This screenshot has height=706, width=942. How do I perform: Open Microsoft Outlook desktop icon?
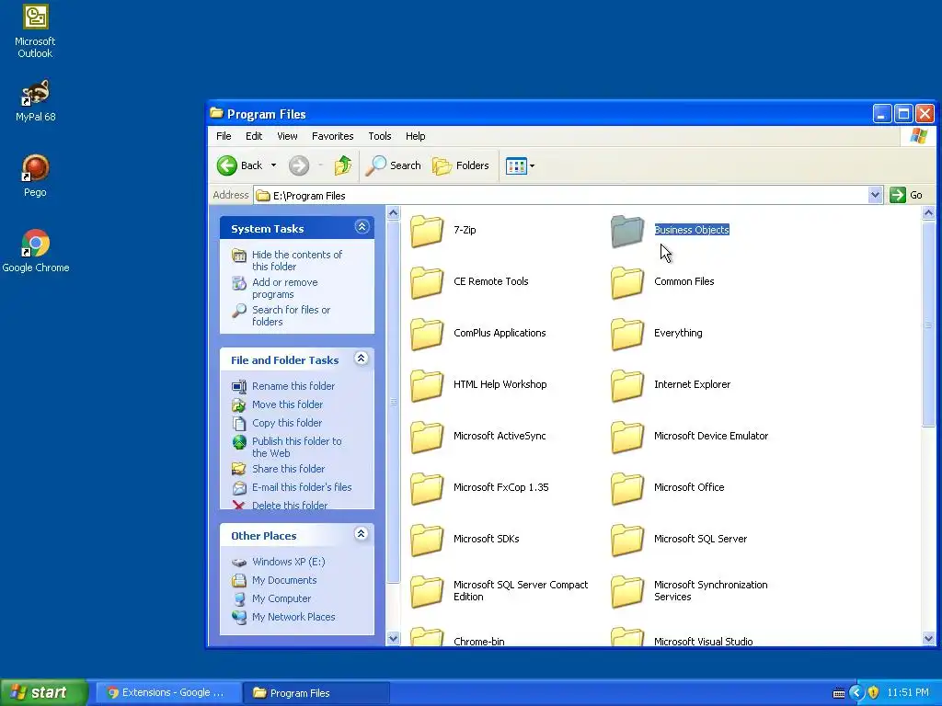click(x=35, y=30)
